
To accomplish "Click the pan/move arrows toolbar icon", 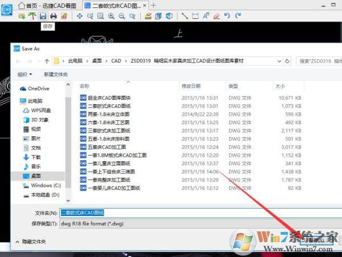I will (x=80, y=16).
